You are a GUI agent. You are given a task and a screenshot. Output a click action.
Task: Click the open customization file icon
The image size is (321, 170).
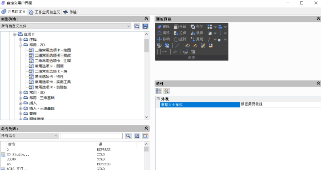137,26
